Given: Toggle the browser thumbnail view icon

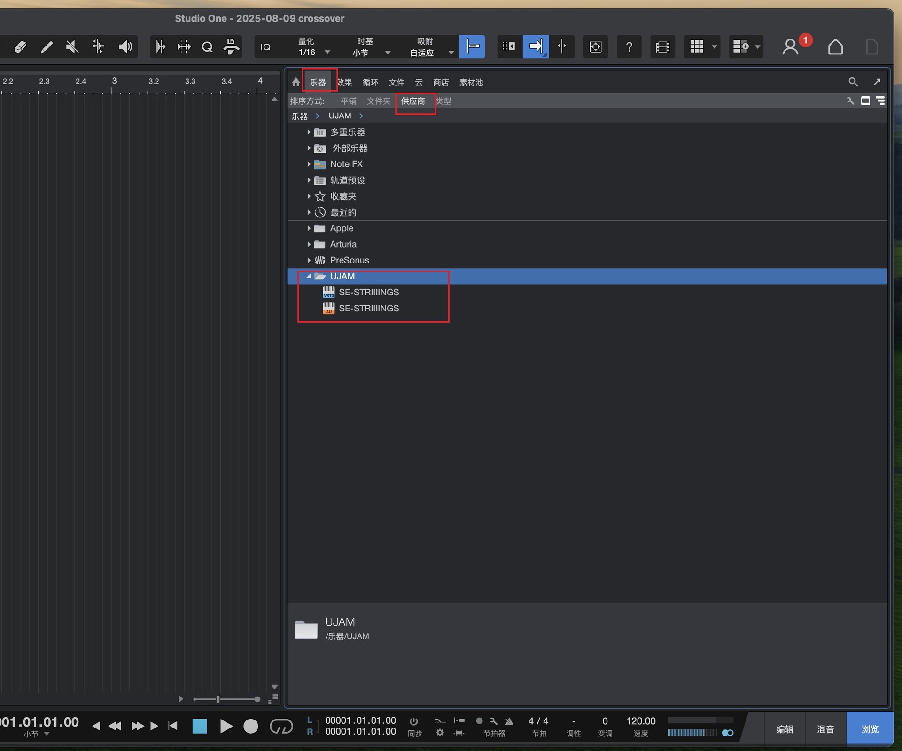Looking at the screenshot, I should 865,101.
